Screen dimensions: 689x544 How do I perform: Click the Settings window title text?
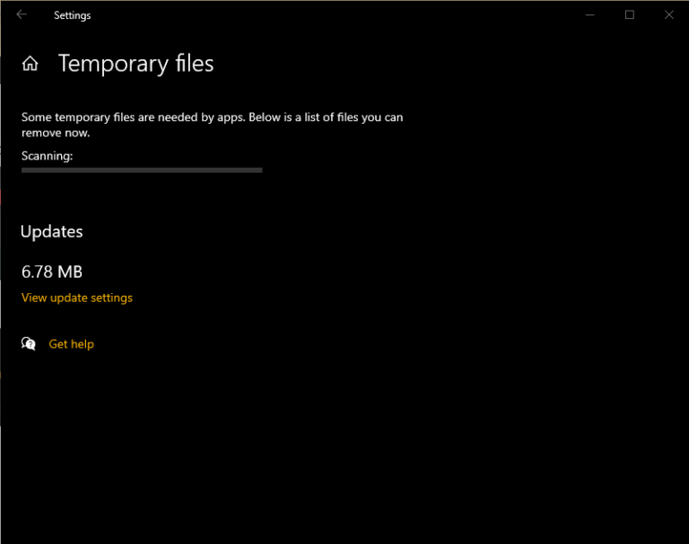(x=73, y=15)
